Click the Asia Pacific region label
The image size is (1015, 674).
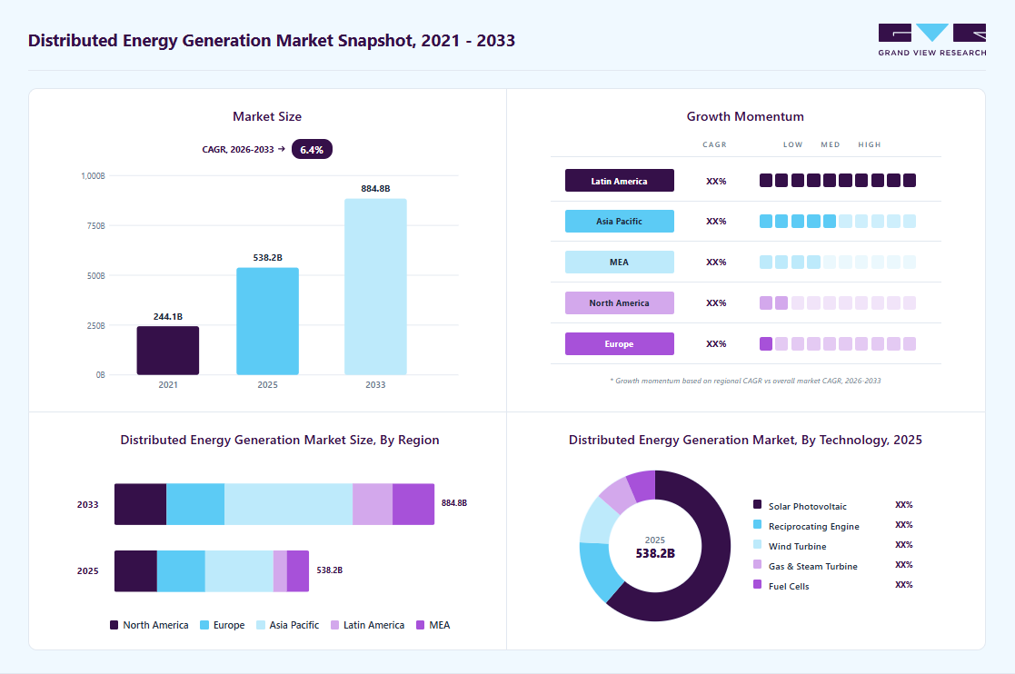pos(620,222)
